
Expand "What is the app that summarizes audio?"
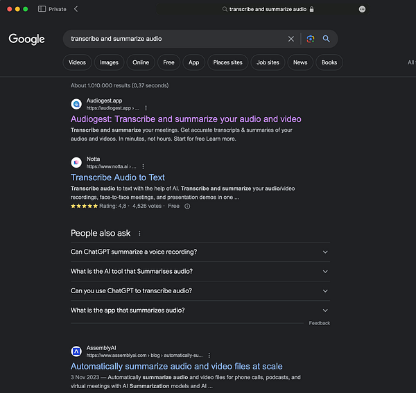(325, 311)
